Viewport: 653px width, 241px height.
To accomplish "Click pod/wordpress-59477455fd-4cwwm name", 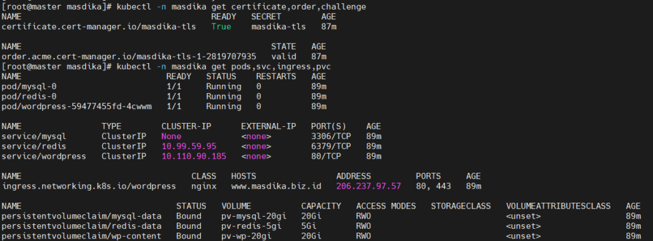I will (77, 106).
